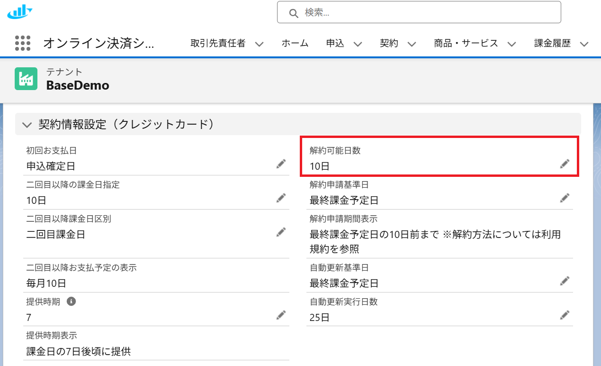
Task: Switch to the 課金履歴 tab
Action: click(x=552, y=44)
